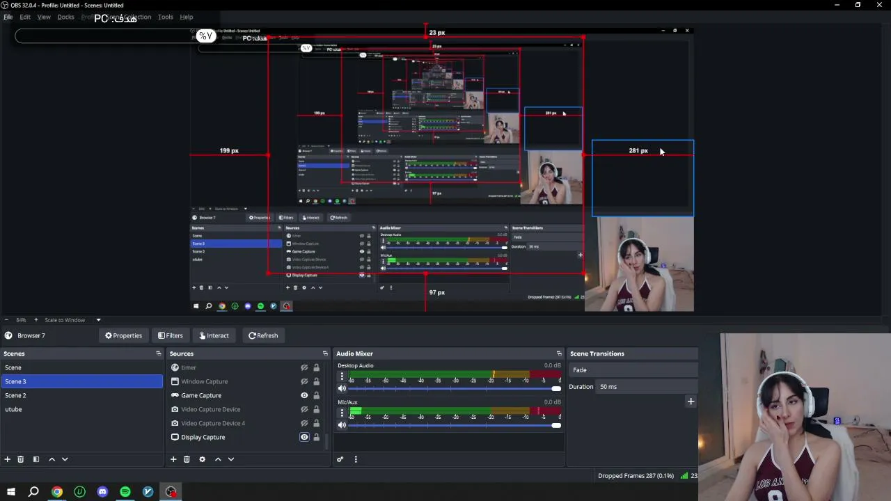Add a new scene with plus icon
The height and width of the screenshot is (501, 891).
tap(8, 459)
